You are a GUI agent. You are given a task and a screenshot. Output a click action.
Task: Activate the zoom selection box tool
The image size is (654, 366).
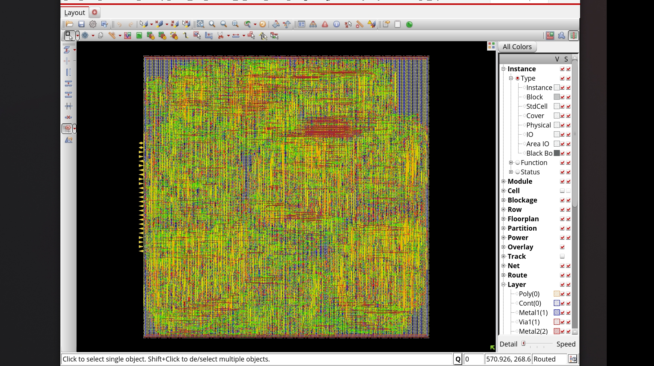click(x=200, y=24)
